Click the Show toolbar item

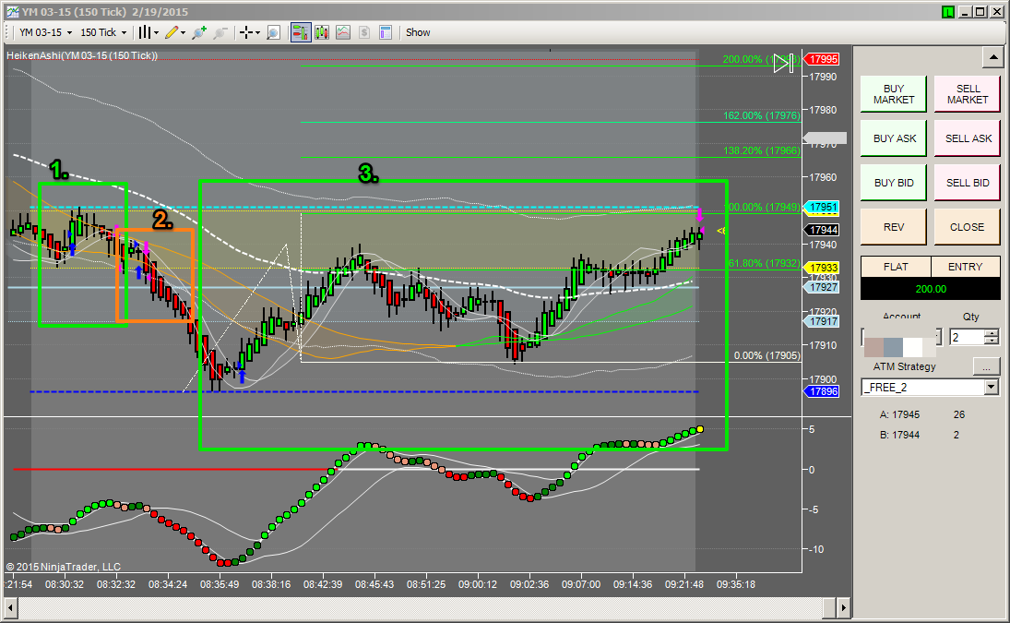418,32
